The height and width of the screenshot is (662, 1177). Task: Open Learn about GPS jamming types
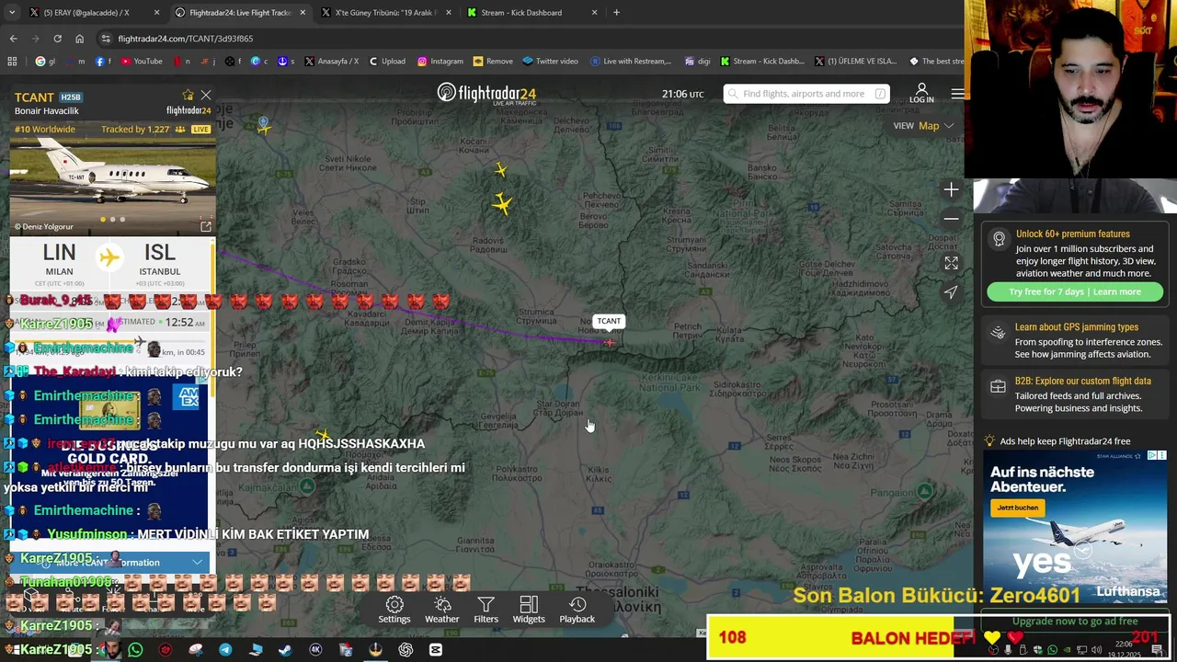pos(1075,340)
